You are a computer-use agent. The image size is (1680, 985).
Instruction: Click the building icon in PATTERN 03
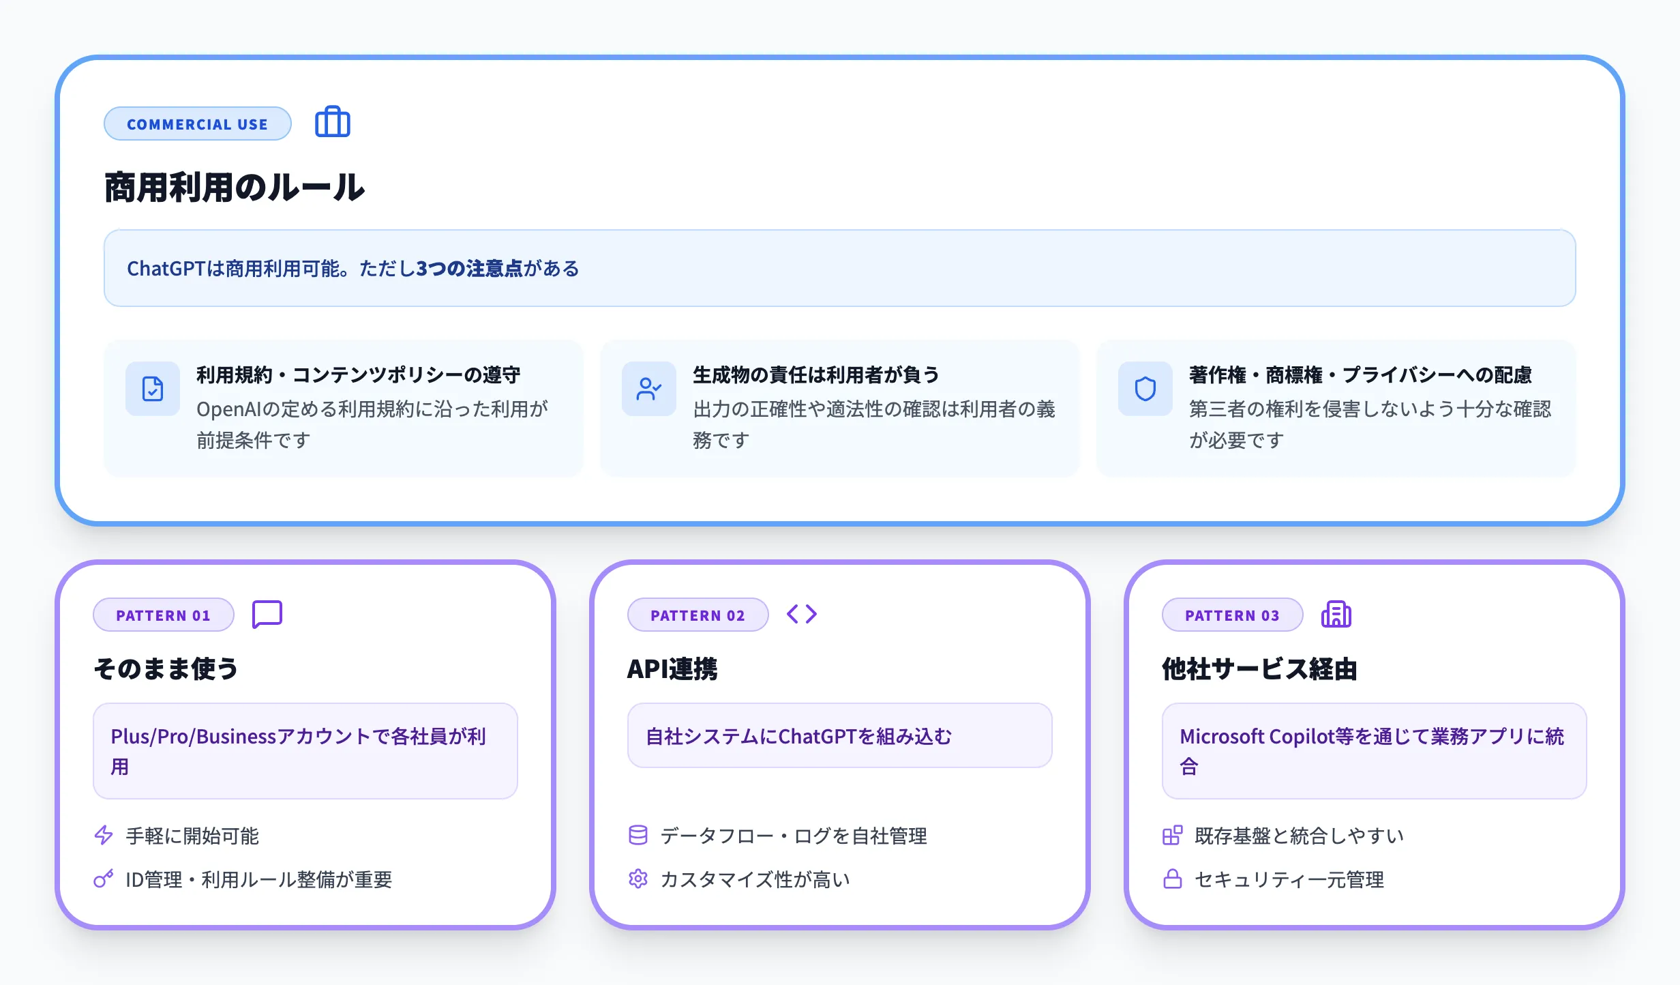(1336, 615)
